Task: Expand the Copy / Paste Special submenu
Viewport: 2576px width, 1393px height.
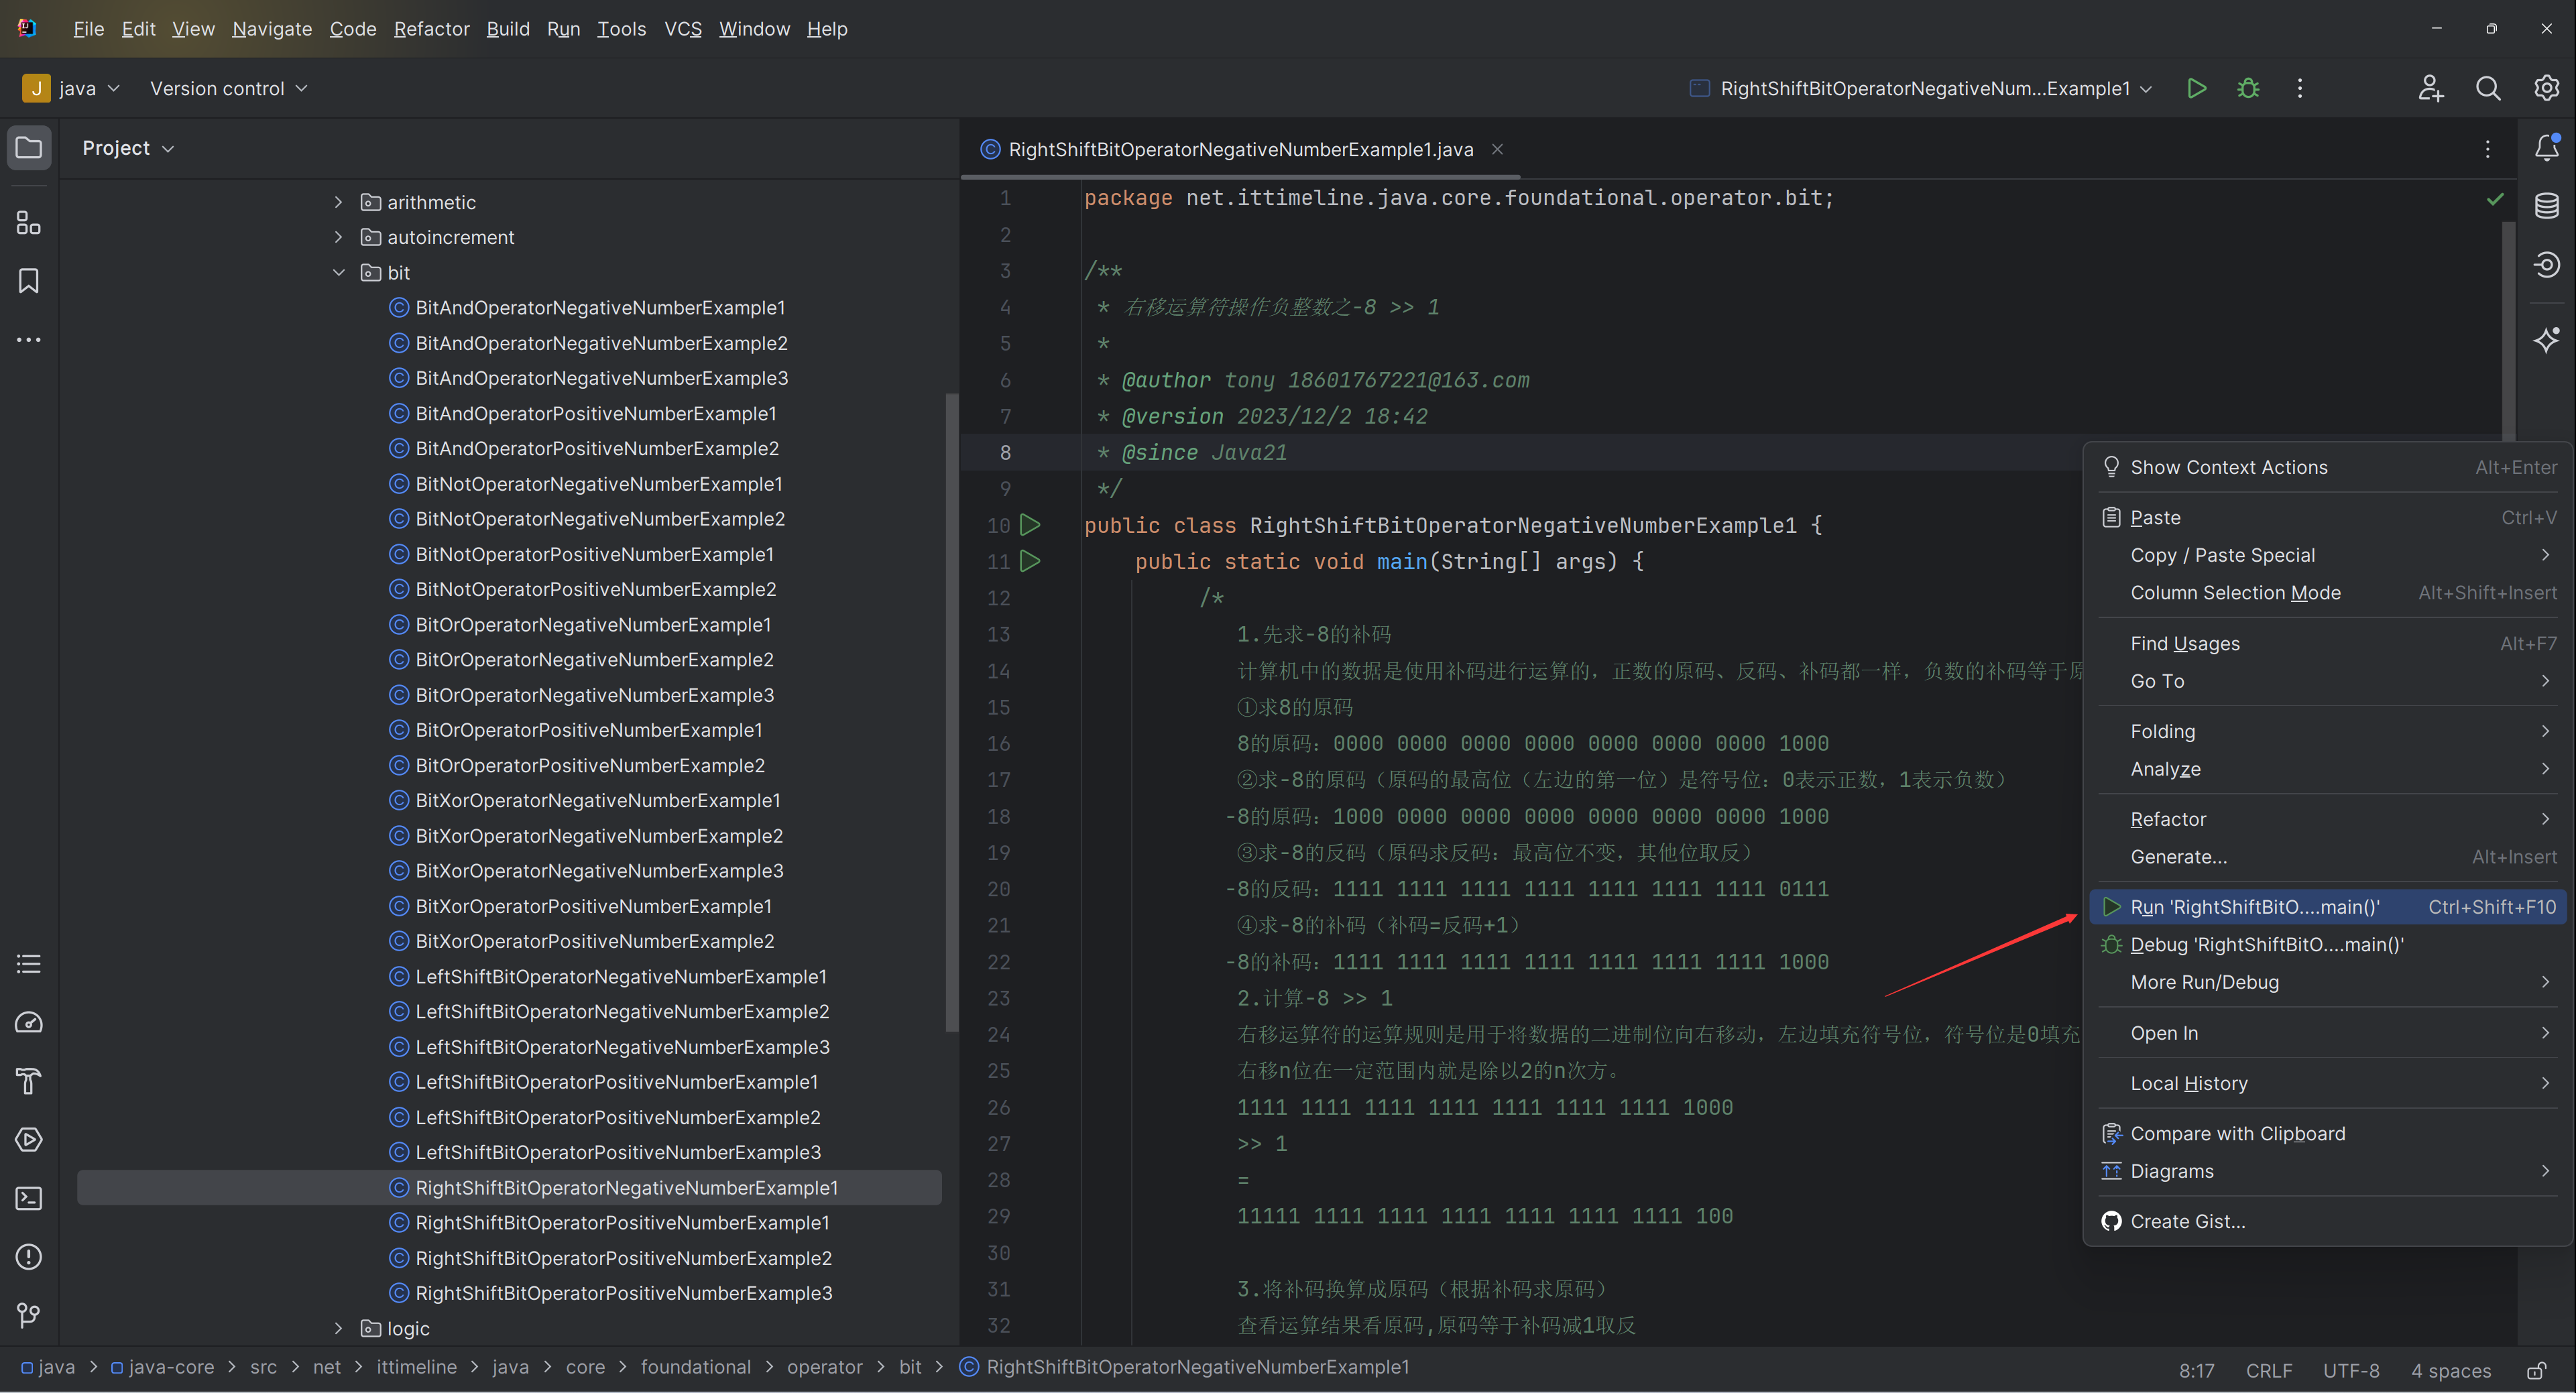Action: [x=2328, y=555]
